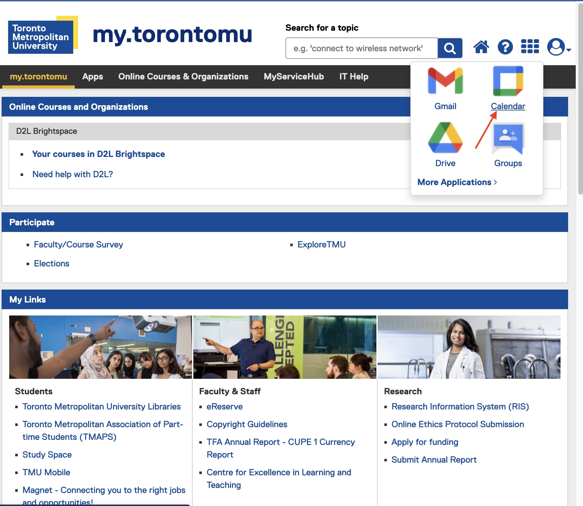583x506 pixels.
Task: Open the Gmail app icon
Action: [445, 81]
